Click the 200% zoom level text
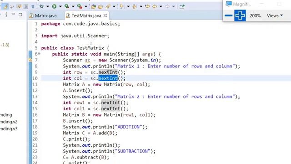 255,15
